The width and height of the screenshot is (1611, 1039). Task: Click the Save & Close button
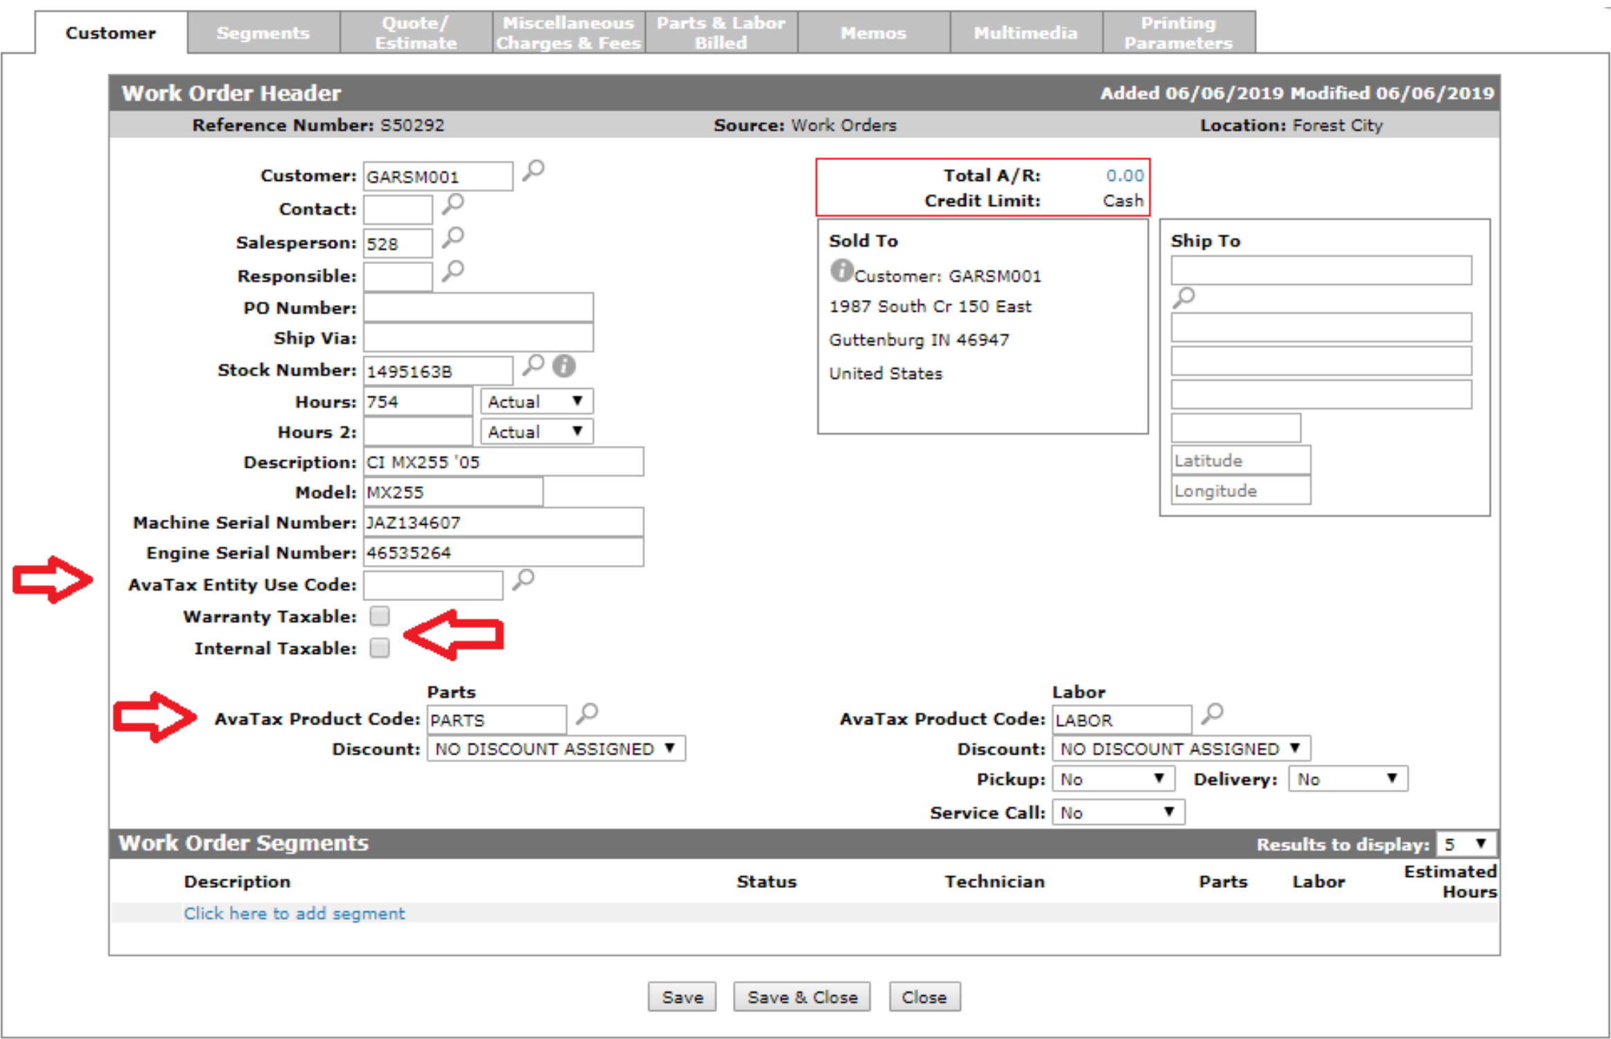pyautogui.click(x=802, y=997)
